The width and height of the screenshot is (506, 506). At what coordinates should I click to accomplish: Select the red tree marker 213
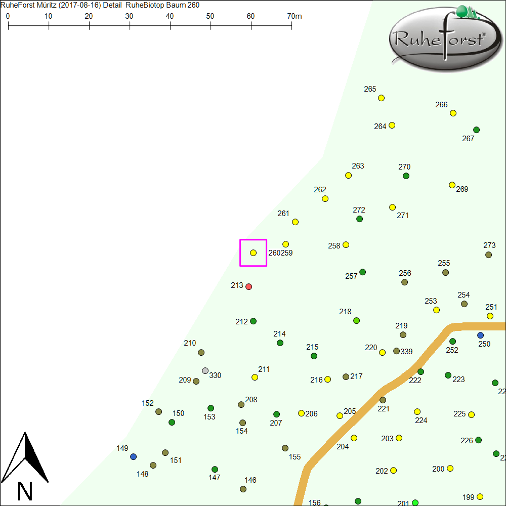(248, 287)
